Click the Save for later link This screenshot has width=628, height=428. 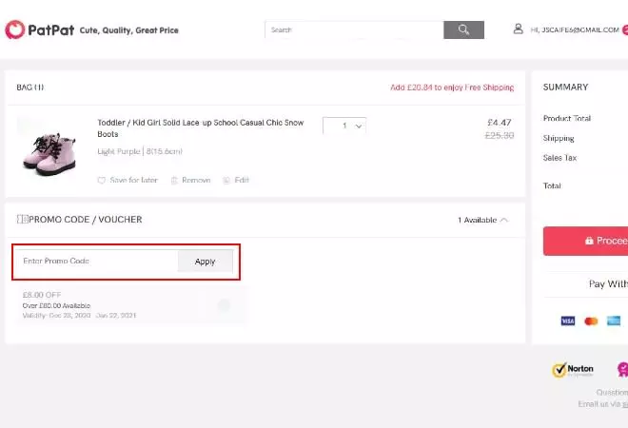click(134, 180)
